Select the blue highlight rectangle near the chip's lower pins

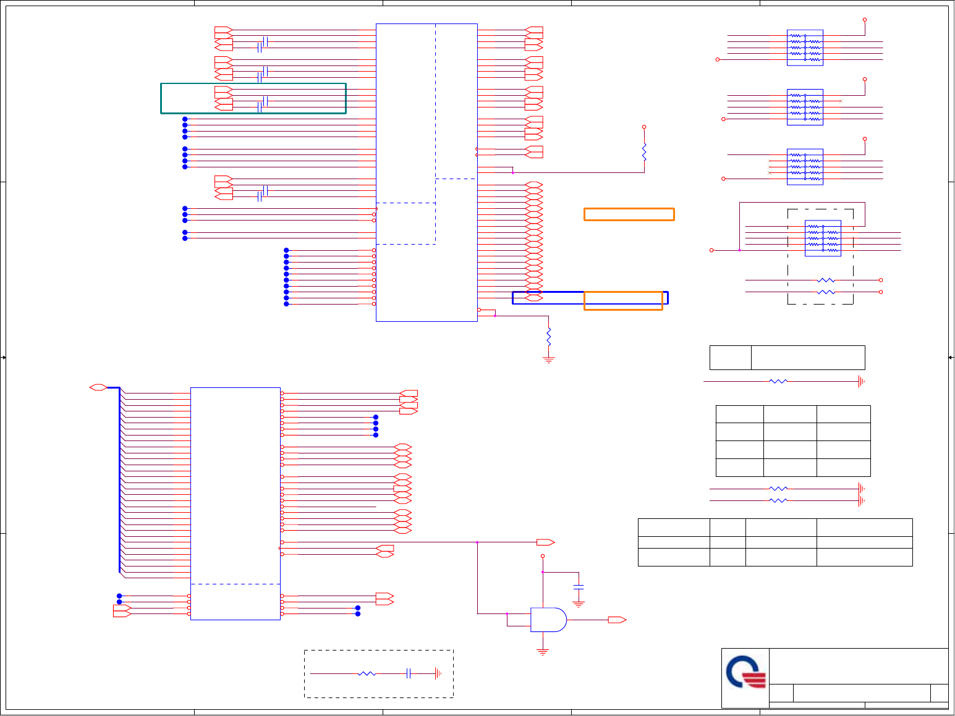tap(590, 298)
